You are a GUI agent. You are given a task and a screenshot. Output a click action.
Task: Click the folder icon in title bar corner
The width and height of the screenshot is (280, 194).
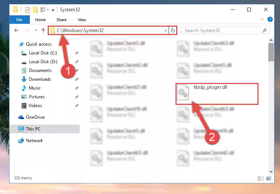(16, 9)
